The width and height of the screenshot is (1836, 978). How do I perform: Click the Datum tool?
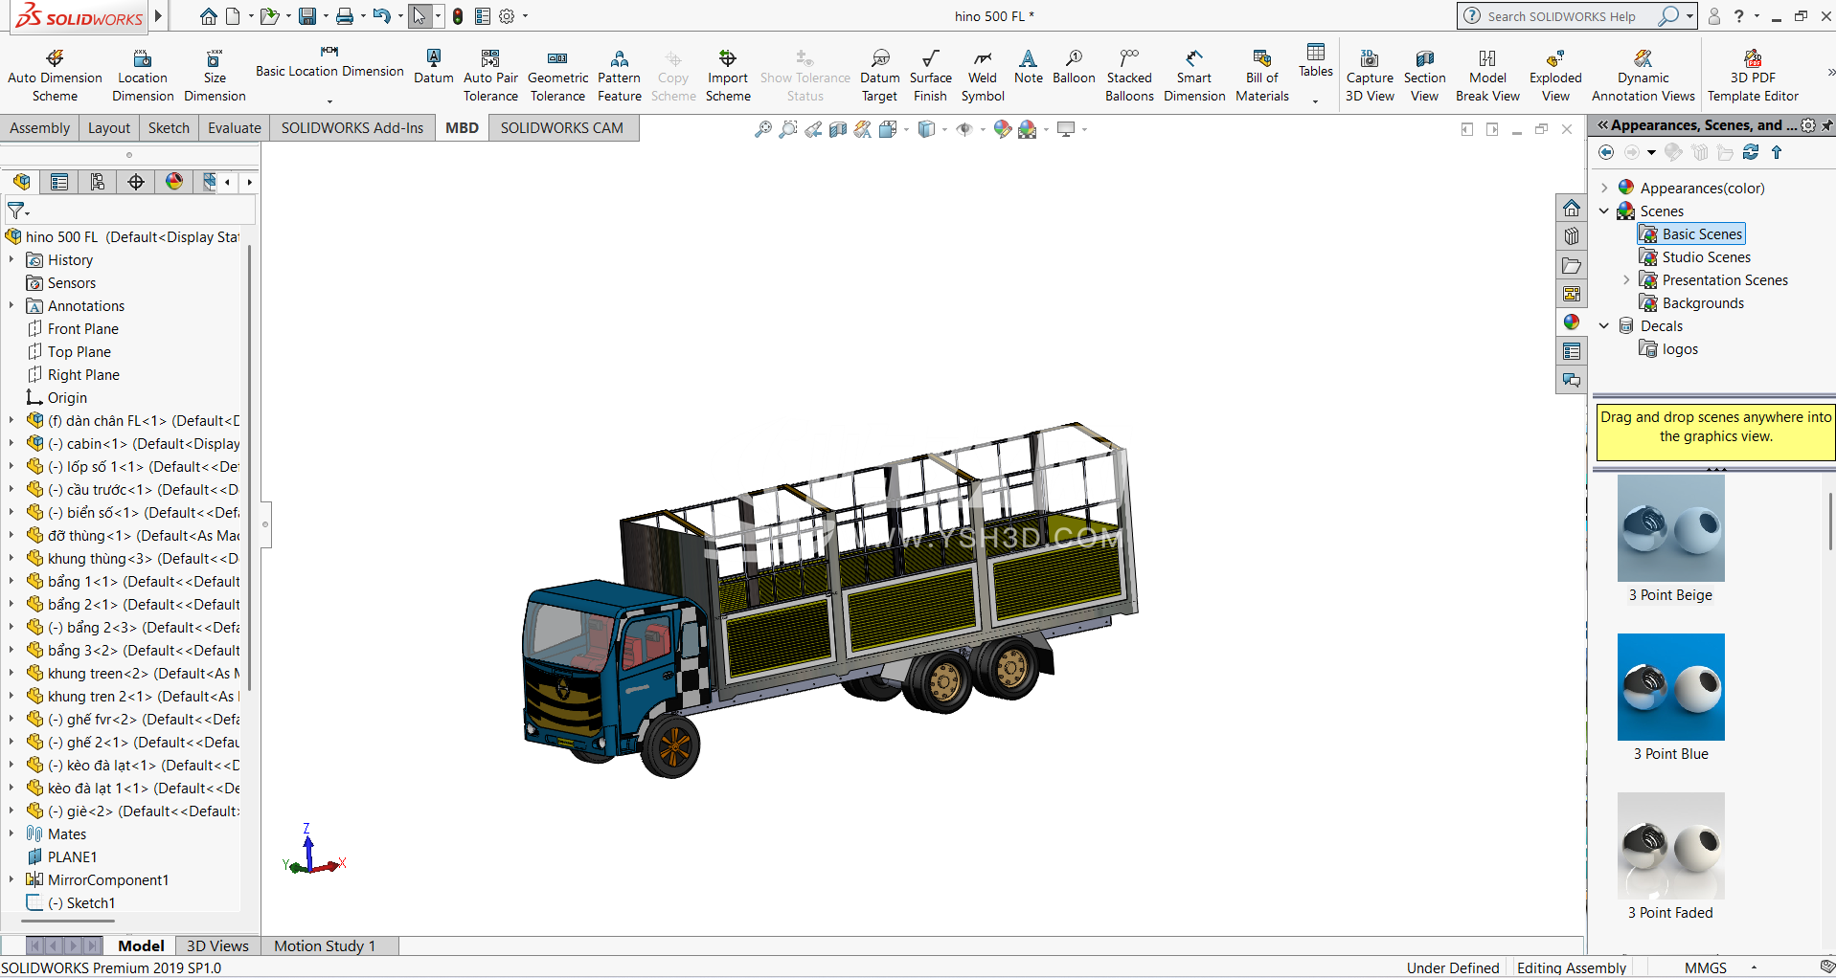[x=434, y=67]
